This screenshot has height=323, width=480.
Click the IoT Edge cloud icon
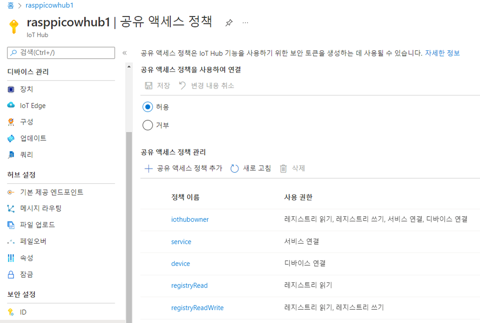click(x=11, y=106)
